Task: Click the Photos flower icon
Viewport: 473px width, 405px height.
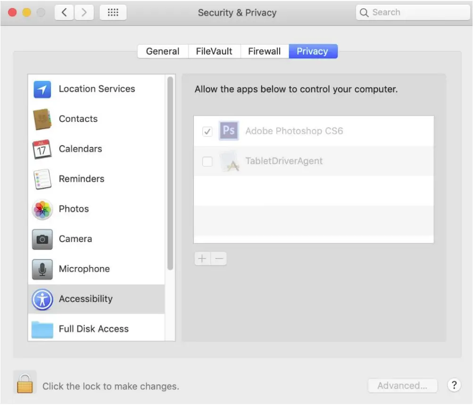Action: [x=42, y=209]
